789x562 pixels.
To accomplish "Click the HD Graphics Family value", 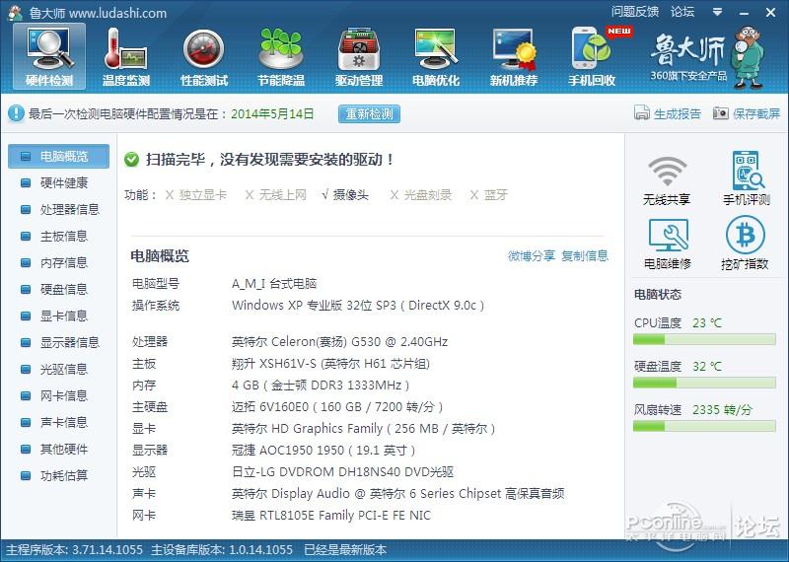I will coord(363,429).
